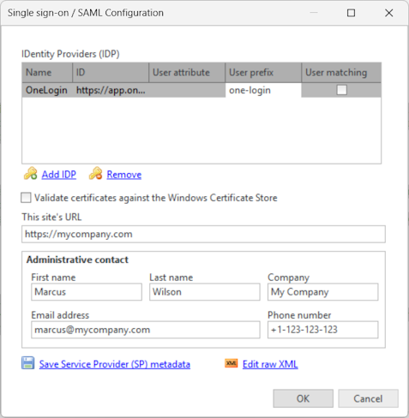This screenshot has width=409, height=418.
Task: Click the orange XML icon
Action: [x=232, y=363]
